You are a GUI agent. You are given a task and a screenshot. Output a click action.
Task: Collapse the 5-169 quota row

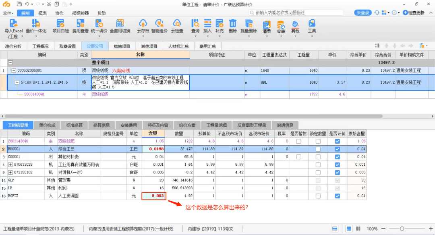tap(17, 82)
